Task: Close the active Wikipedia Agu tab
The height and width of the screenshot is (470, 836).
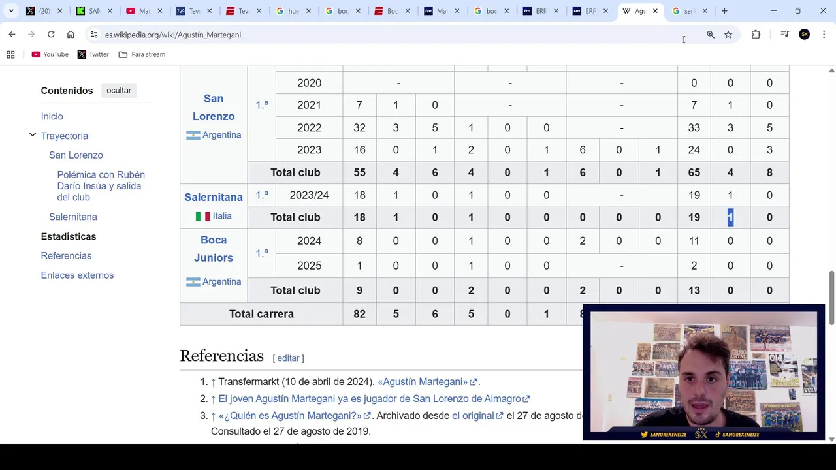Action: (x=655, y=11)
